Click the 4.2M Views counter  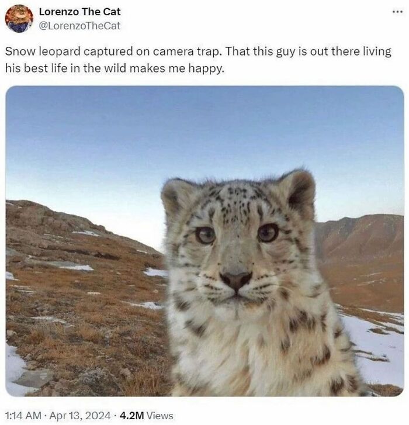pos(146,416)
